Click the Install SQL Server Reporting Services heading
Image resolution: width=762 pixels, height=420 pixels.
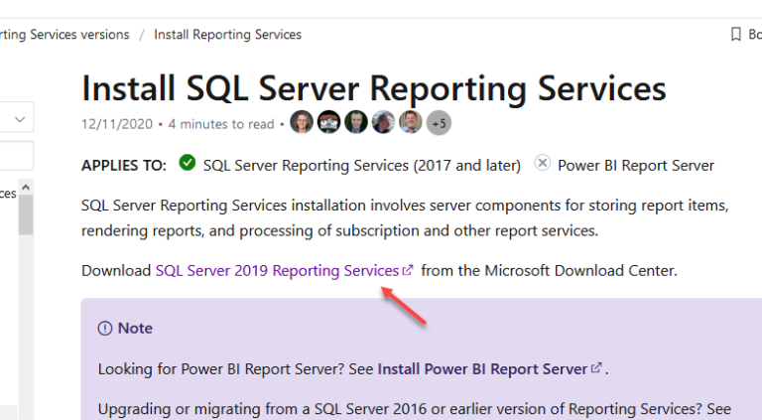[x=373, y=87]
